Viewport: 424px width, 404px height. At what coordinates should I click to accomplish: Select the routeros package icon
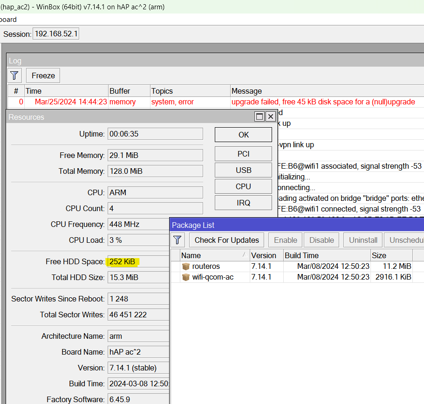tap(186, 267)
